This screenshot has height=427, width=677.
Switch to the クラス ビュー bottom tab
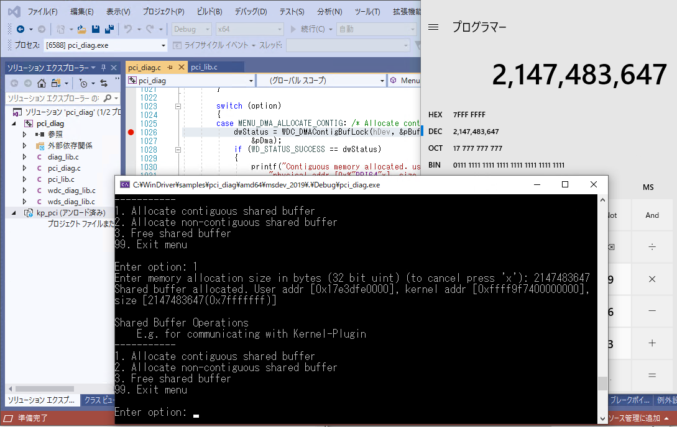coord(98,400)
